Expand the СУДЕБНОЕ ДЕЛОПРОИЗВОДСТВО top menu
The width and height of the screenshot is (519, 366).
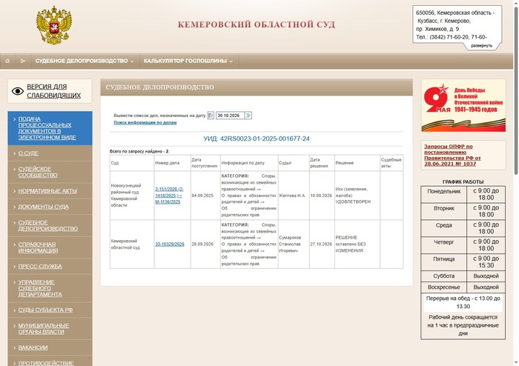[85, 61]
